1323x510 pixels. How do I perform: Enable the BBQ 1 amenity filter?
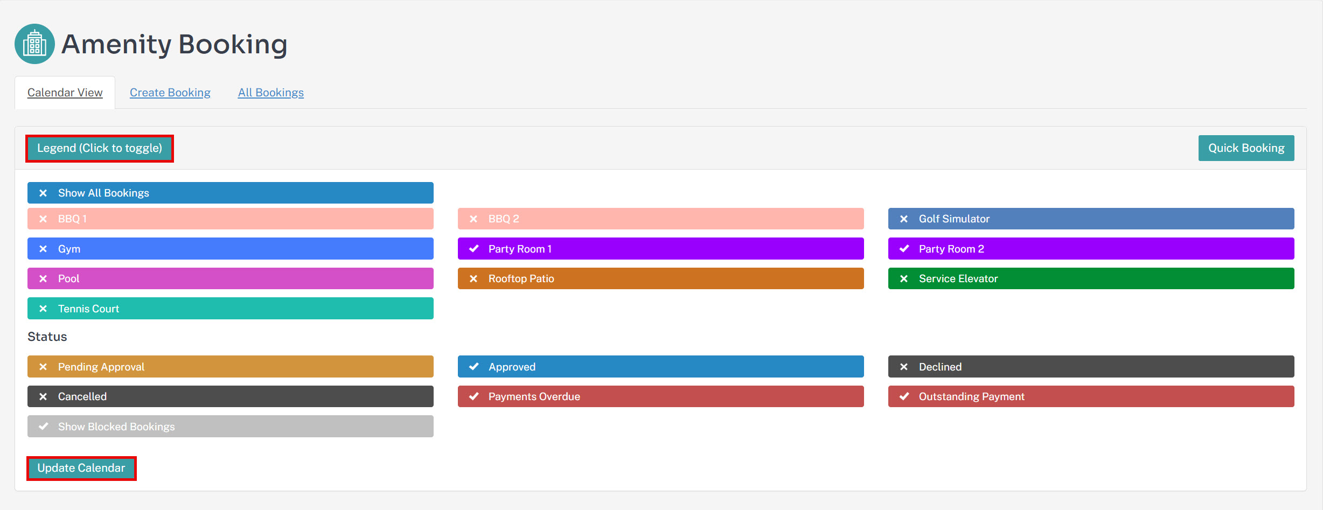[231, 219]
